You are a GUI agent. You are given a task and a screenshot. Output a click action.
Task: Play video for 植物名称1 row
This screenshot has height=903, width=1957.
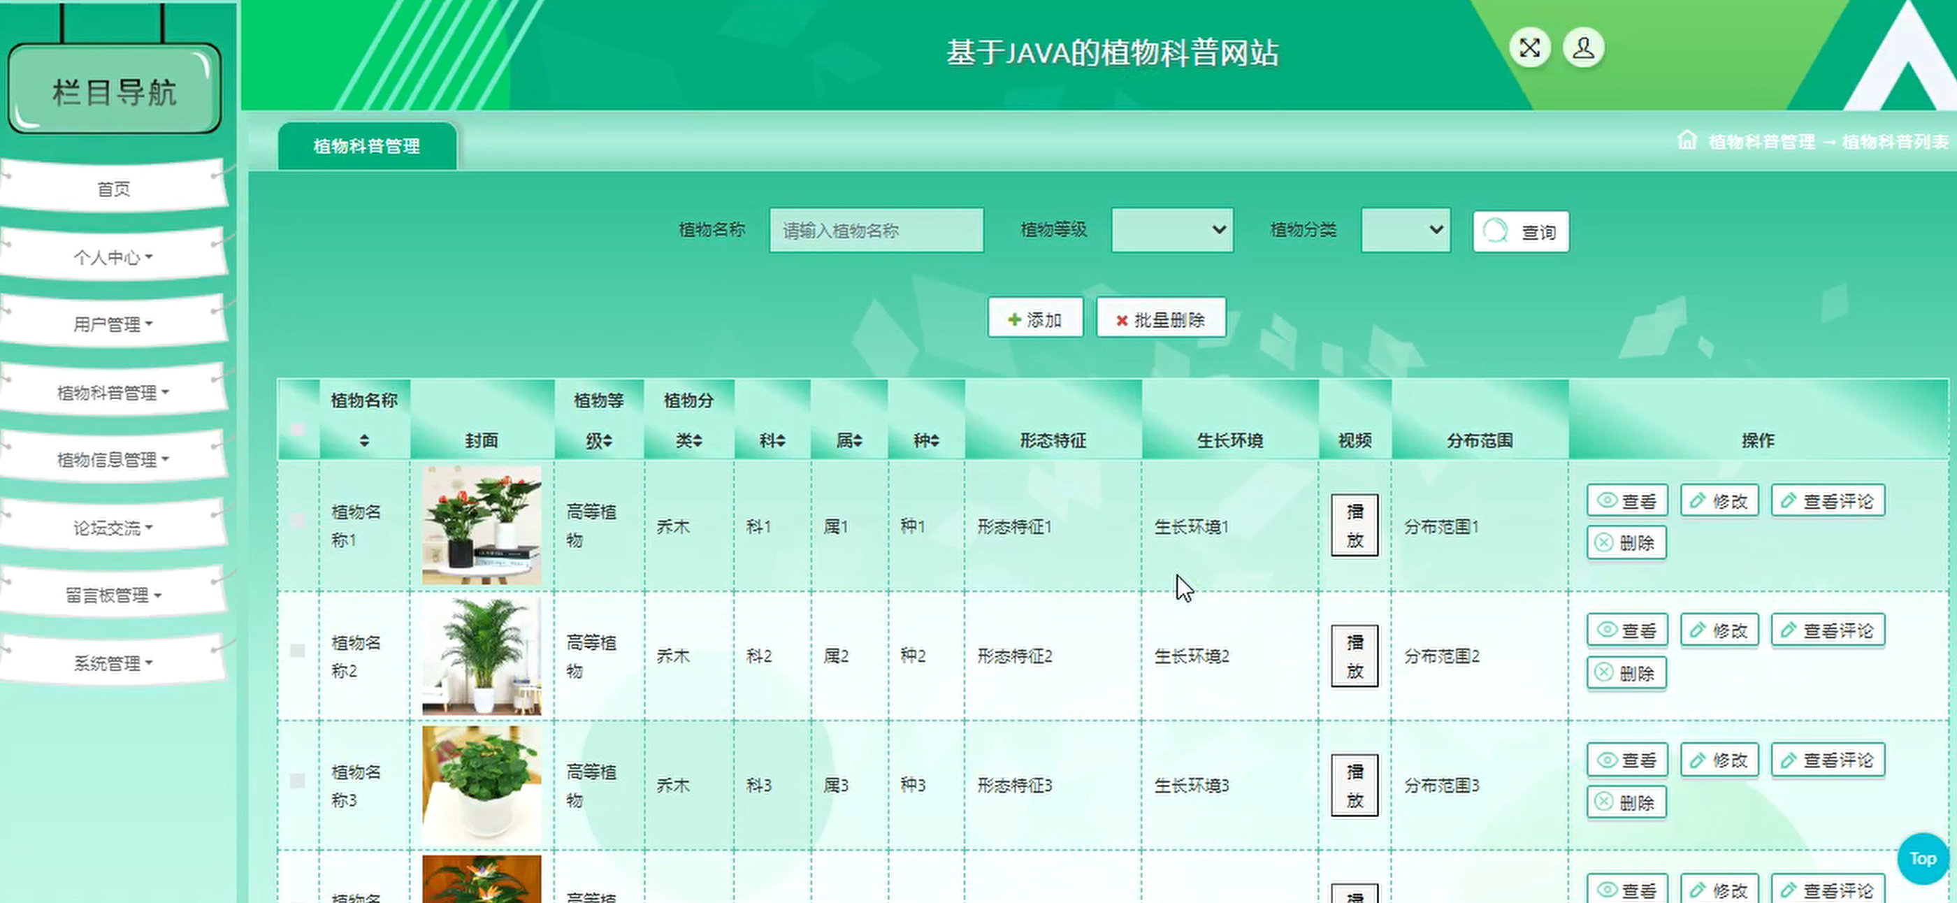[x=1354, y=526]
